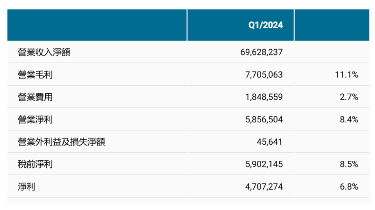The image size is (375, 210).
Task: Select the 8.4% percentage cell
Action: 349,119
